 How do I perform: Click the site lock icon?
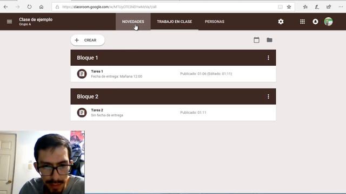pos(57,7)
